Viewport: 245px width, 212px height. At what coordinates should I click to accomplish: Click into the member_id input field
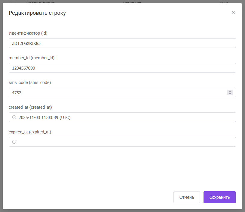120,68
